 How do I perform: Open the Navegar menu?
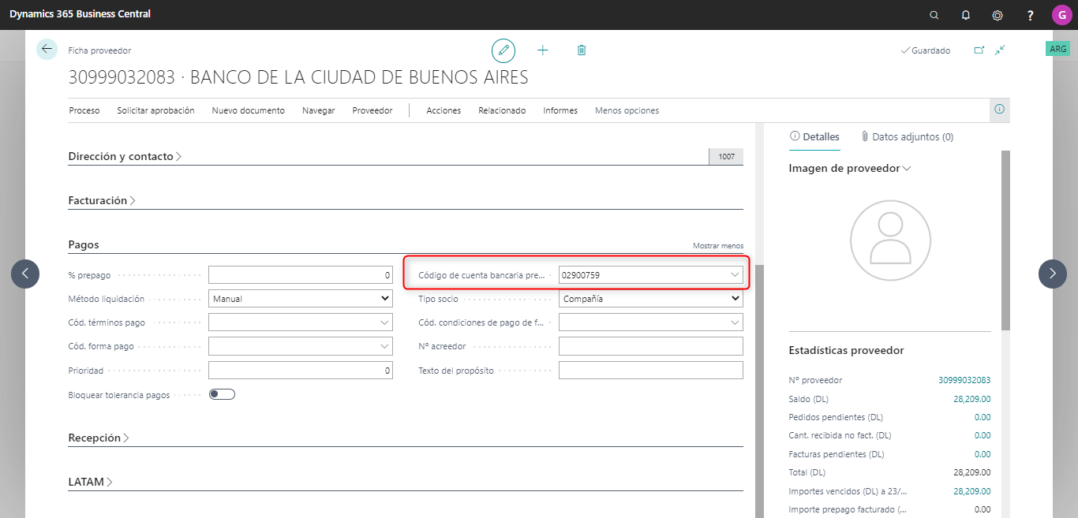click(x=318, y=110)
